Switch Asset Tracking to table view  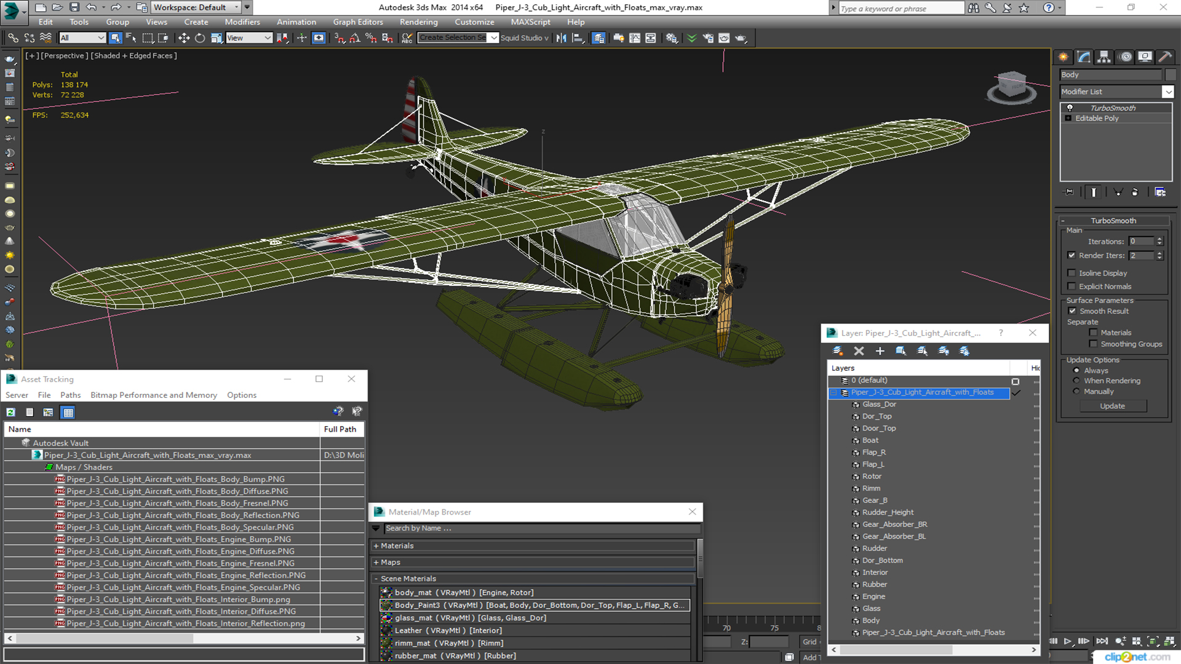point(68,413)
